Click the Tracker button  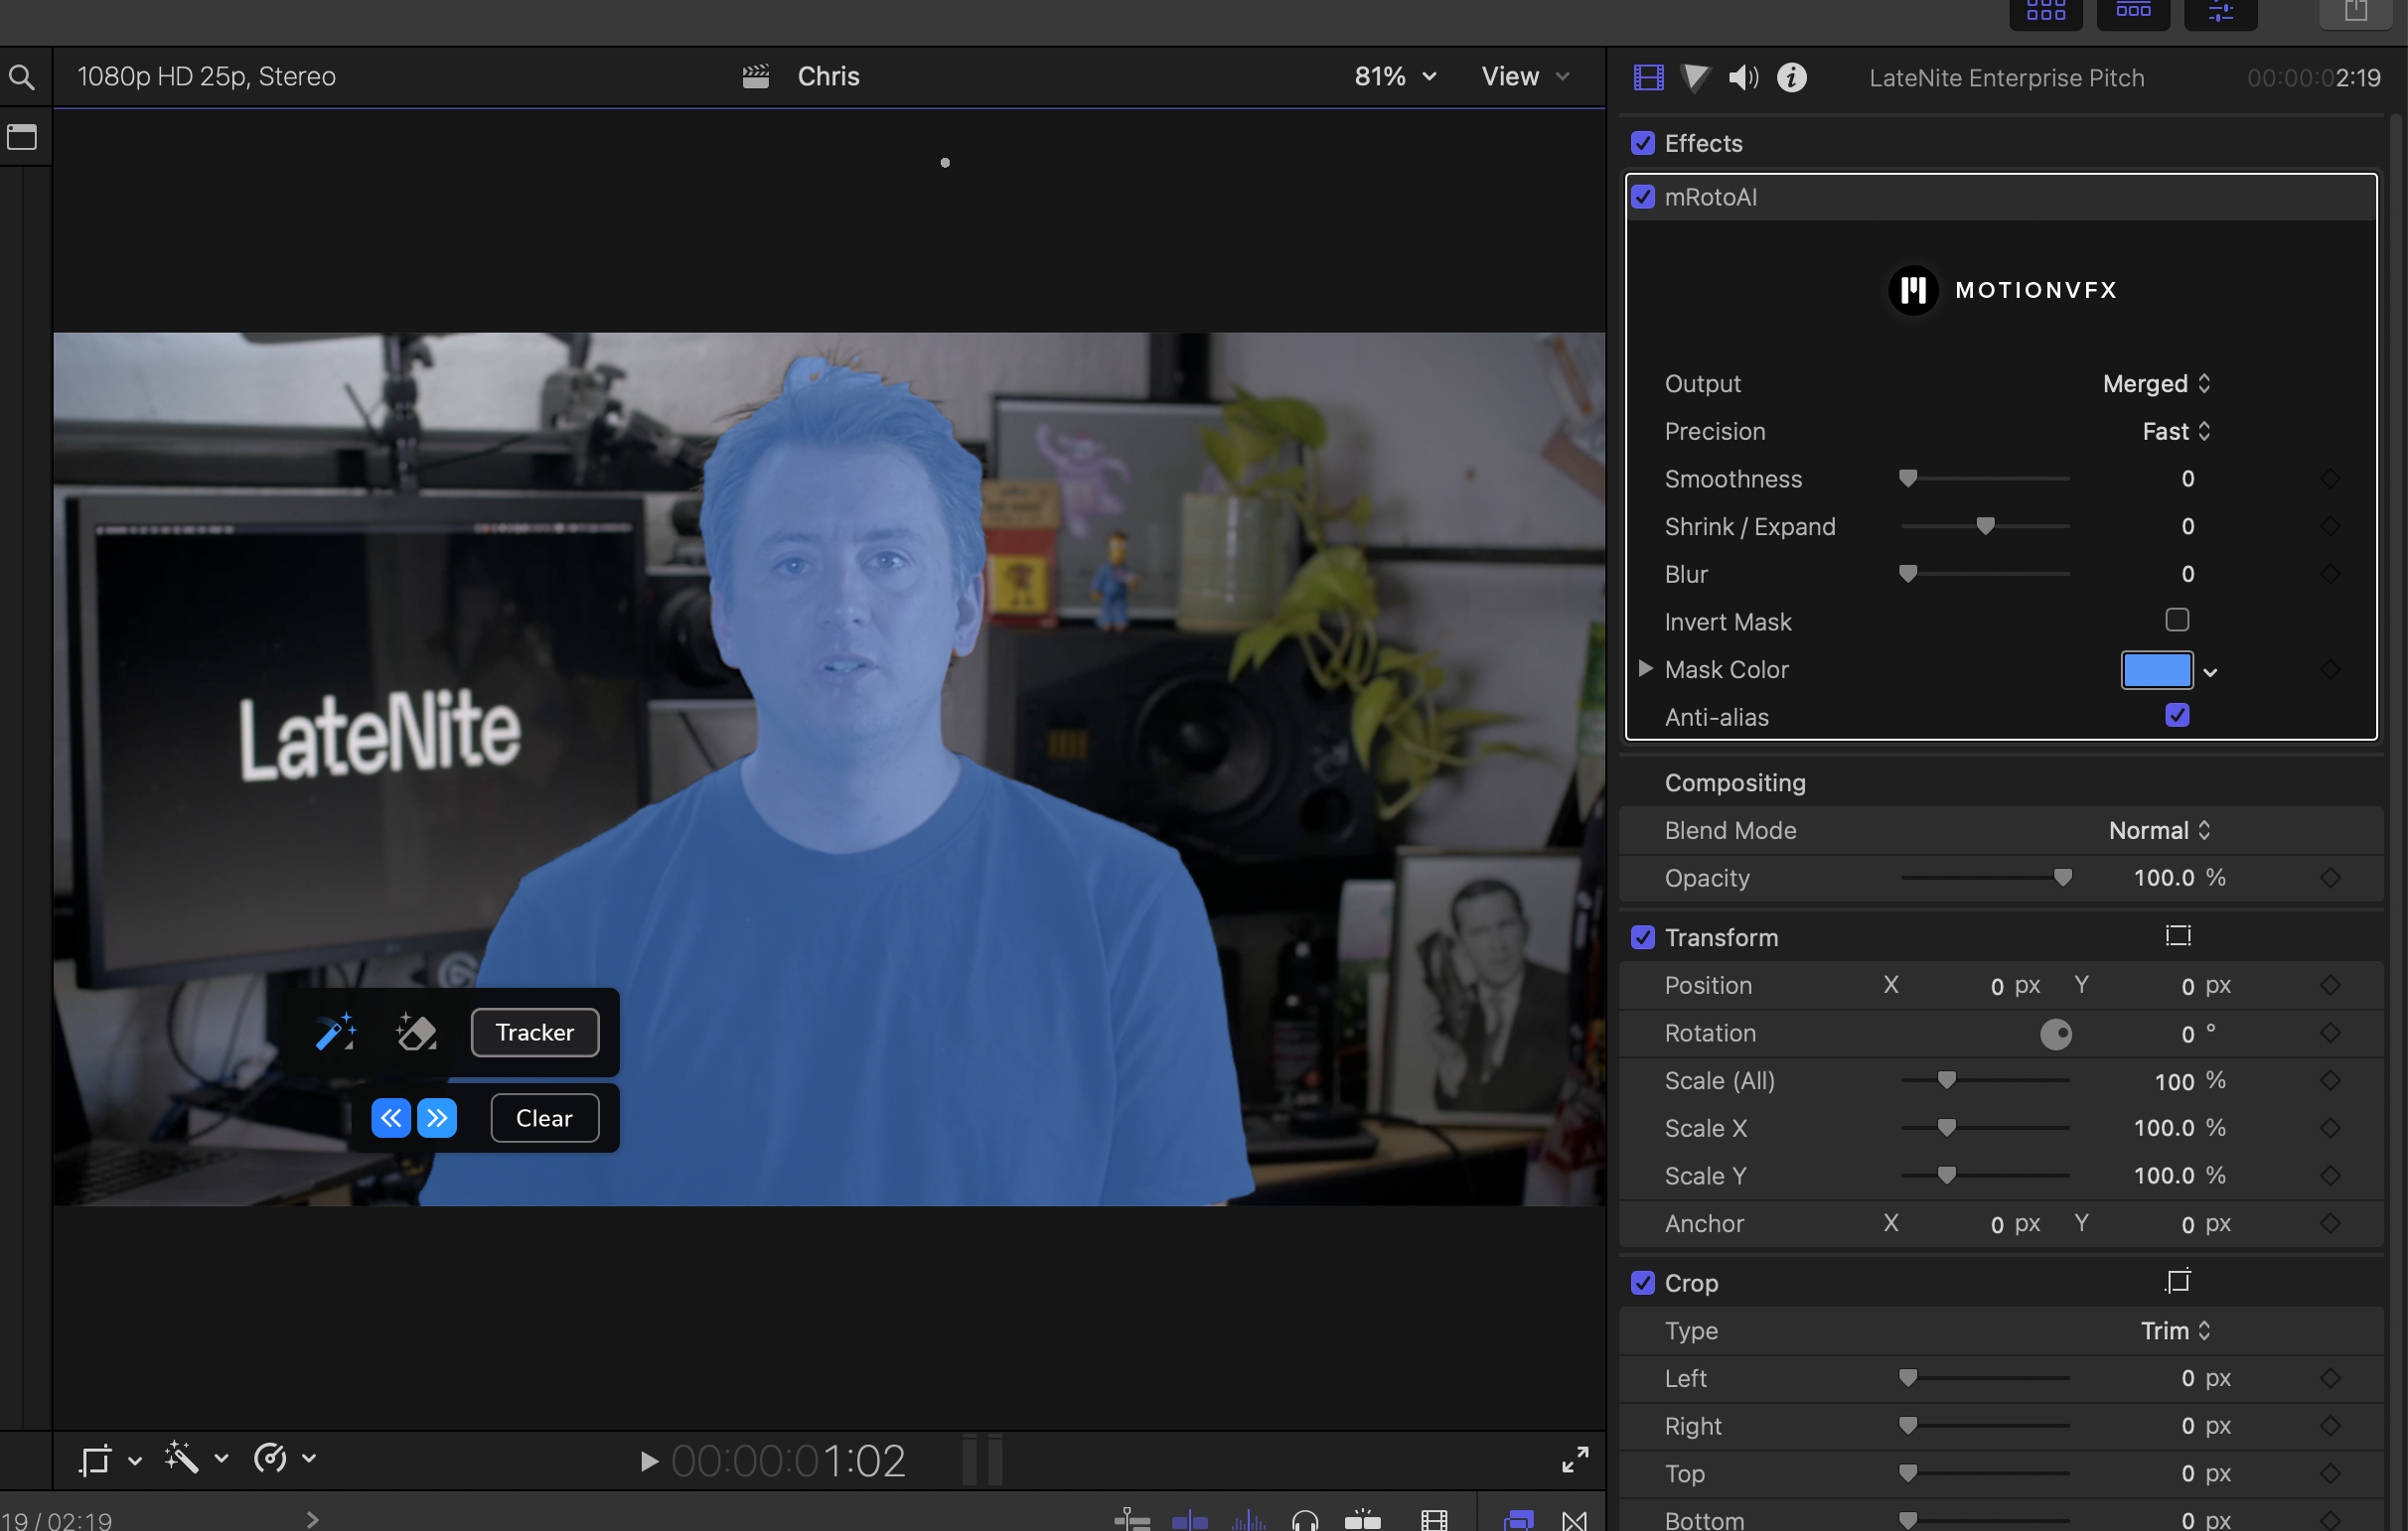click(x=535, y=1032)
